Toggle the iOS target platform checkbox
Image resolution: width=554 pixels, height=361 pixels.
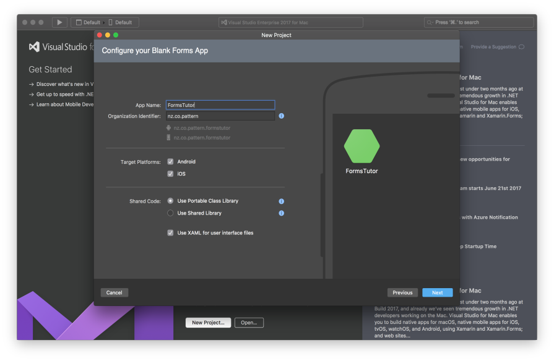[x=170, y=174]
